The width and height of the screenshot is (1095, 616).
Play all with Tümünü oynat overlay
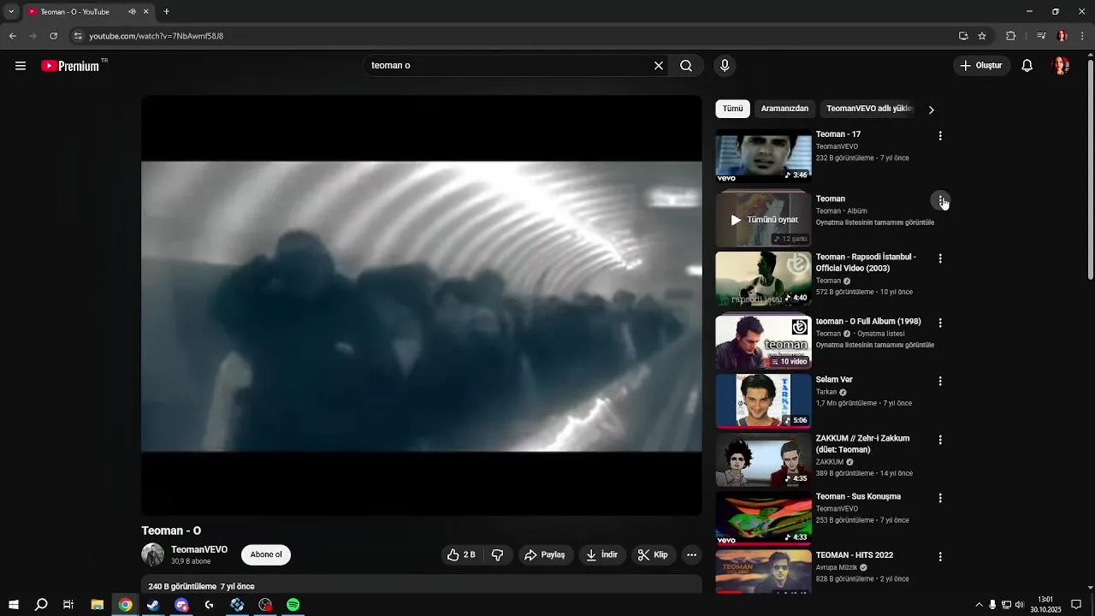pyautogui.click(x=763, y=220)
